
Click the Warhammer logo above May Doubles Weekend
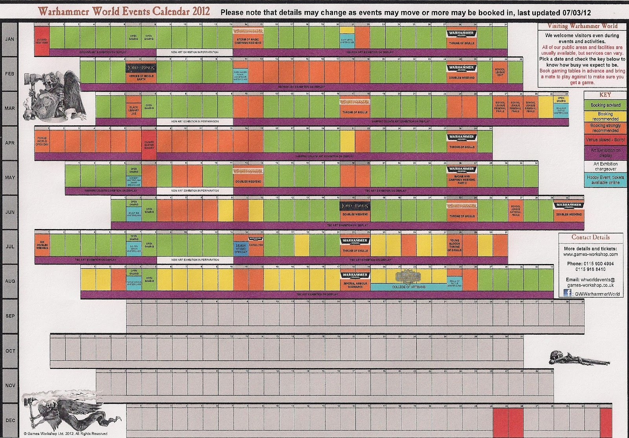(x=248, y=172)
